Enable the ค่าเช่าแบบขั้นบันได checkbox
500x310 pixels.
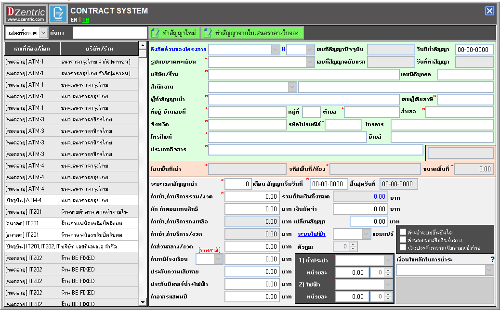click(403, 232)
